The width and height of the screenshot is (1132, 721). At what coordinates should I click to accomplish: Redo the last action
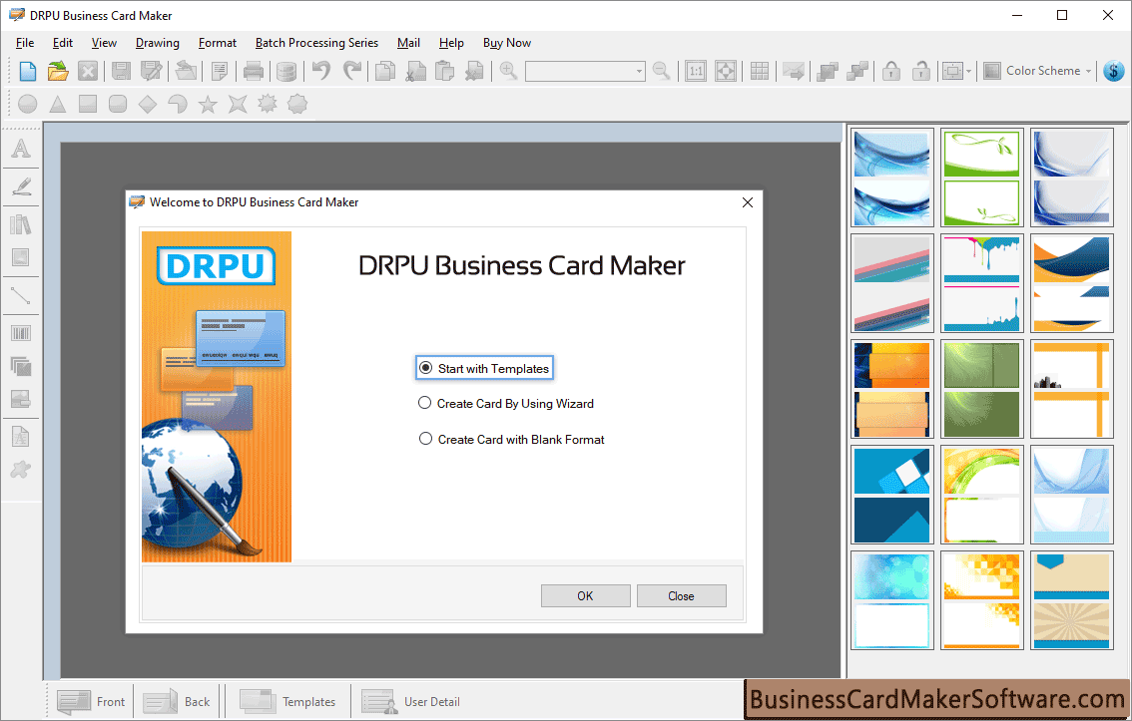pyautogui.click(x=352, y=71)
